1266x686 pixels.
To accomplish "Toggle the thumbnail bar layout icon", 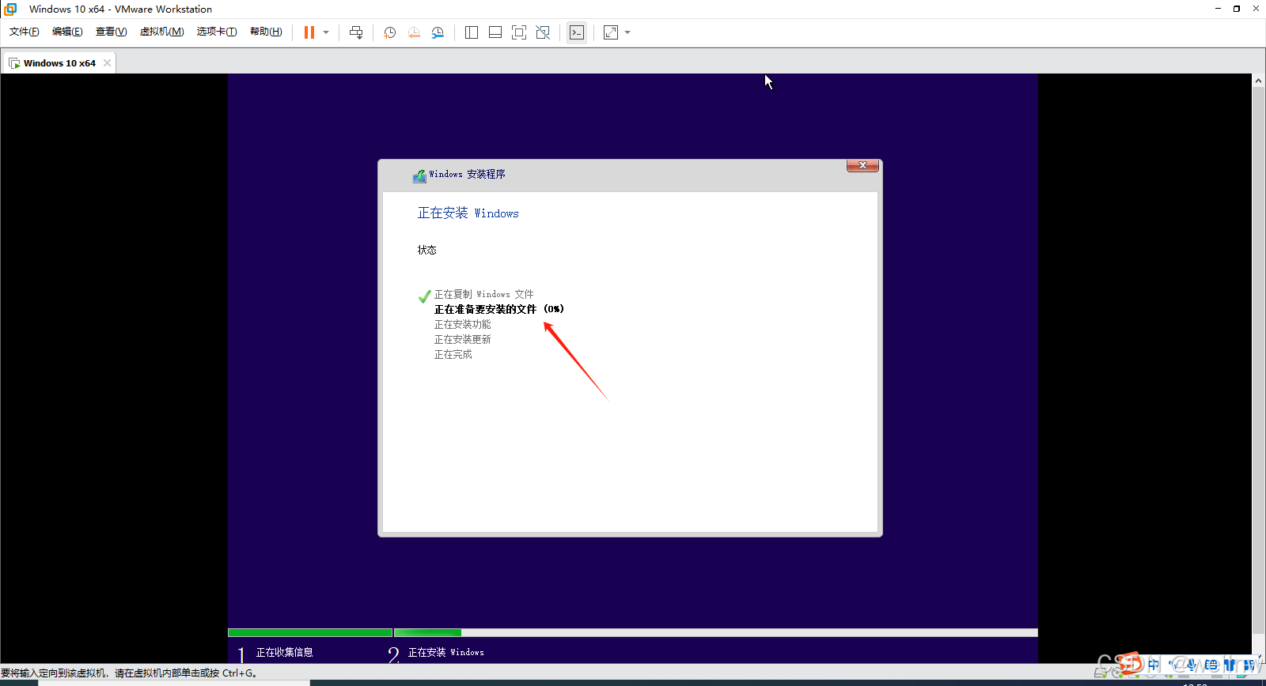I will 495,32.
